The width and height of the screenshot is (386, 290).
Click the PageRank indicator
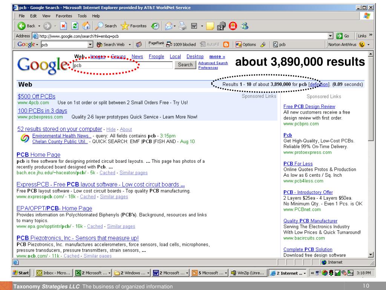click(156, 44)
